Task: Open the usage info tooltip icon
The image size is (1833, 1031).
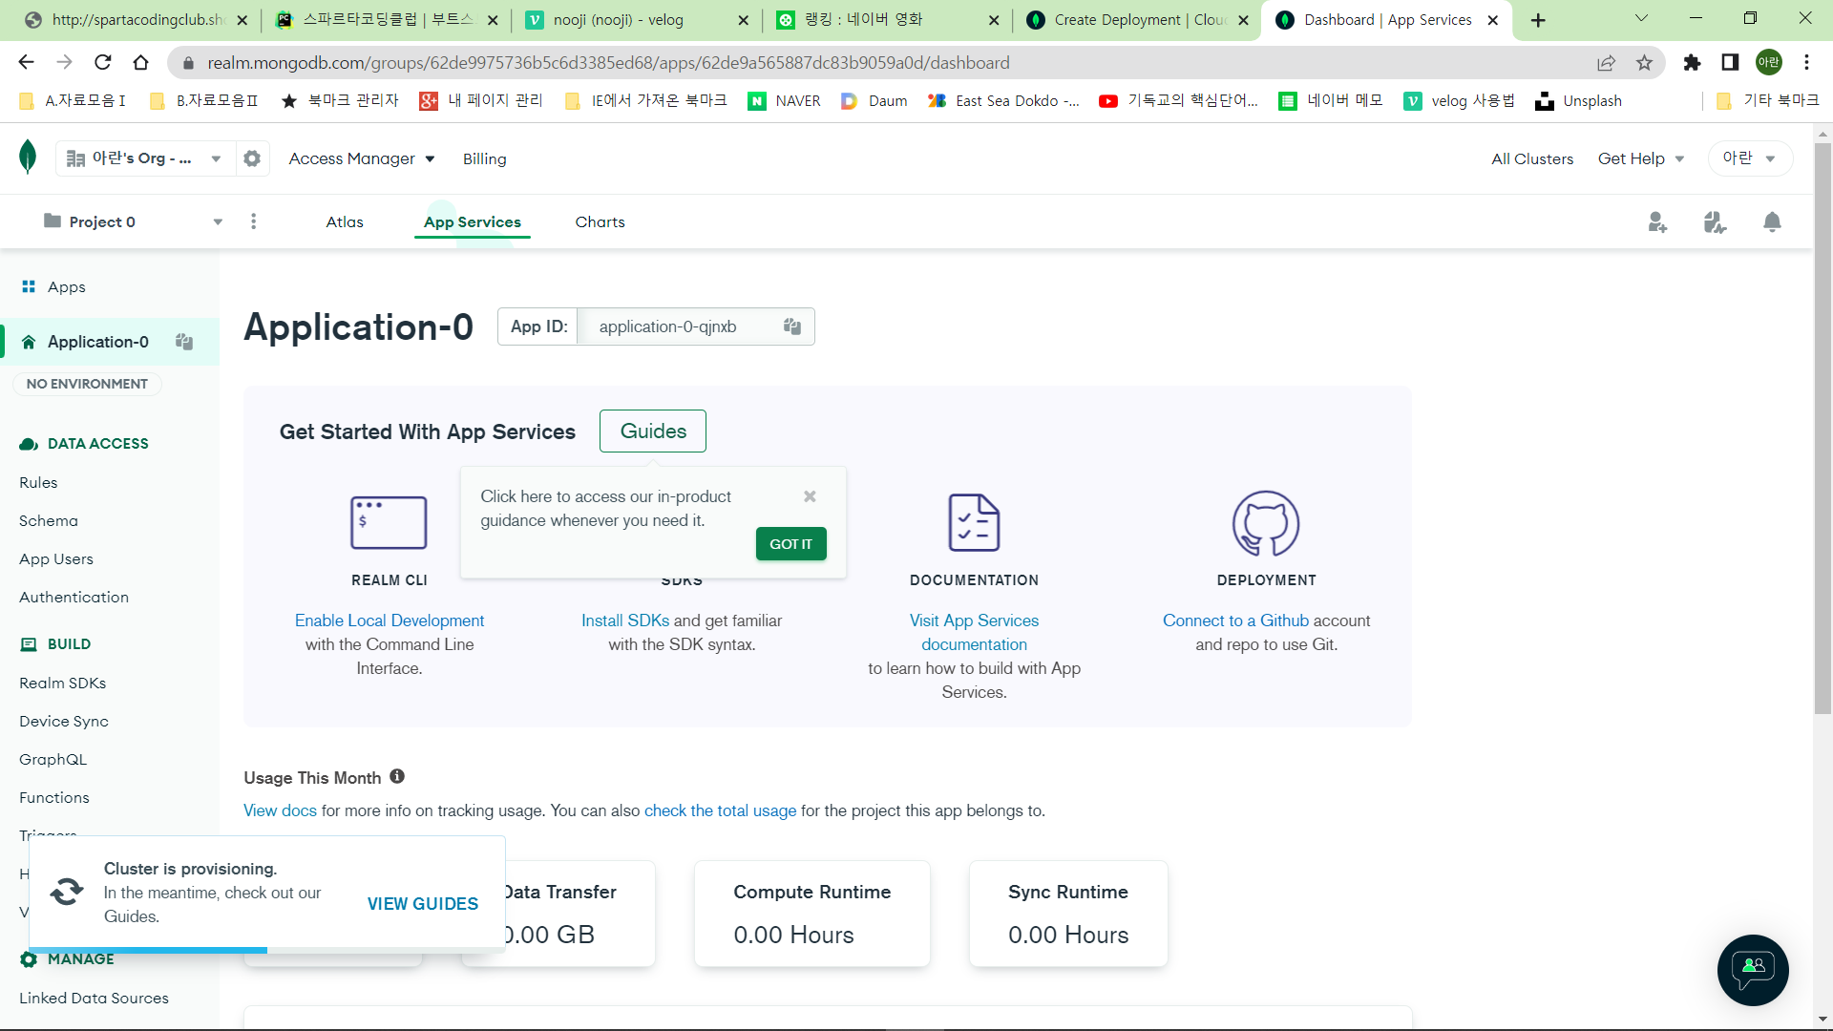Action: [x=397, y=777]
